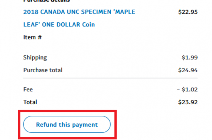The height and width of the screenshot is (140, 212).
Task: Click the Purchase details heading at top
Action: pos(46,1)
